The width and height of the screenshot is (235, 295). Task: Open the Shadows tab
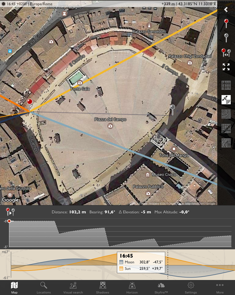coord(103,288)
